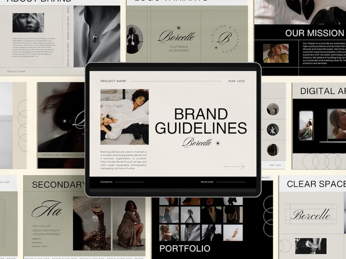Click the right-pointing arrow graphic
Viewport: 346px width, 259px height.
(235, 167)
